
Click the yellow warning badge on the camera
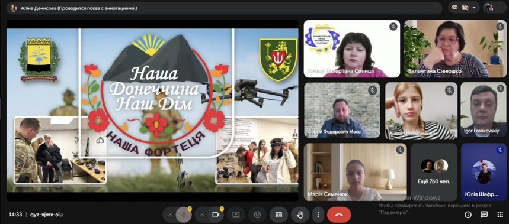click(x=222, y=209)
